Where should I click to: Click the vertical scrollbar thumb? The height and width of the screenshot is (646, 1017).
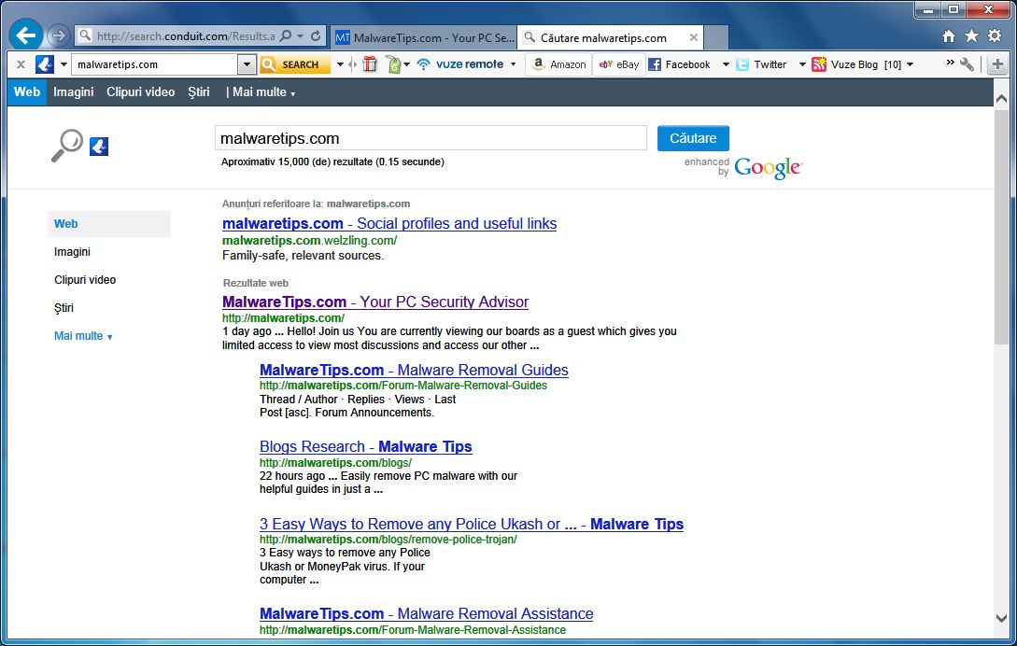tap(1001, 227)
